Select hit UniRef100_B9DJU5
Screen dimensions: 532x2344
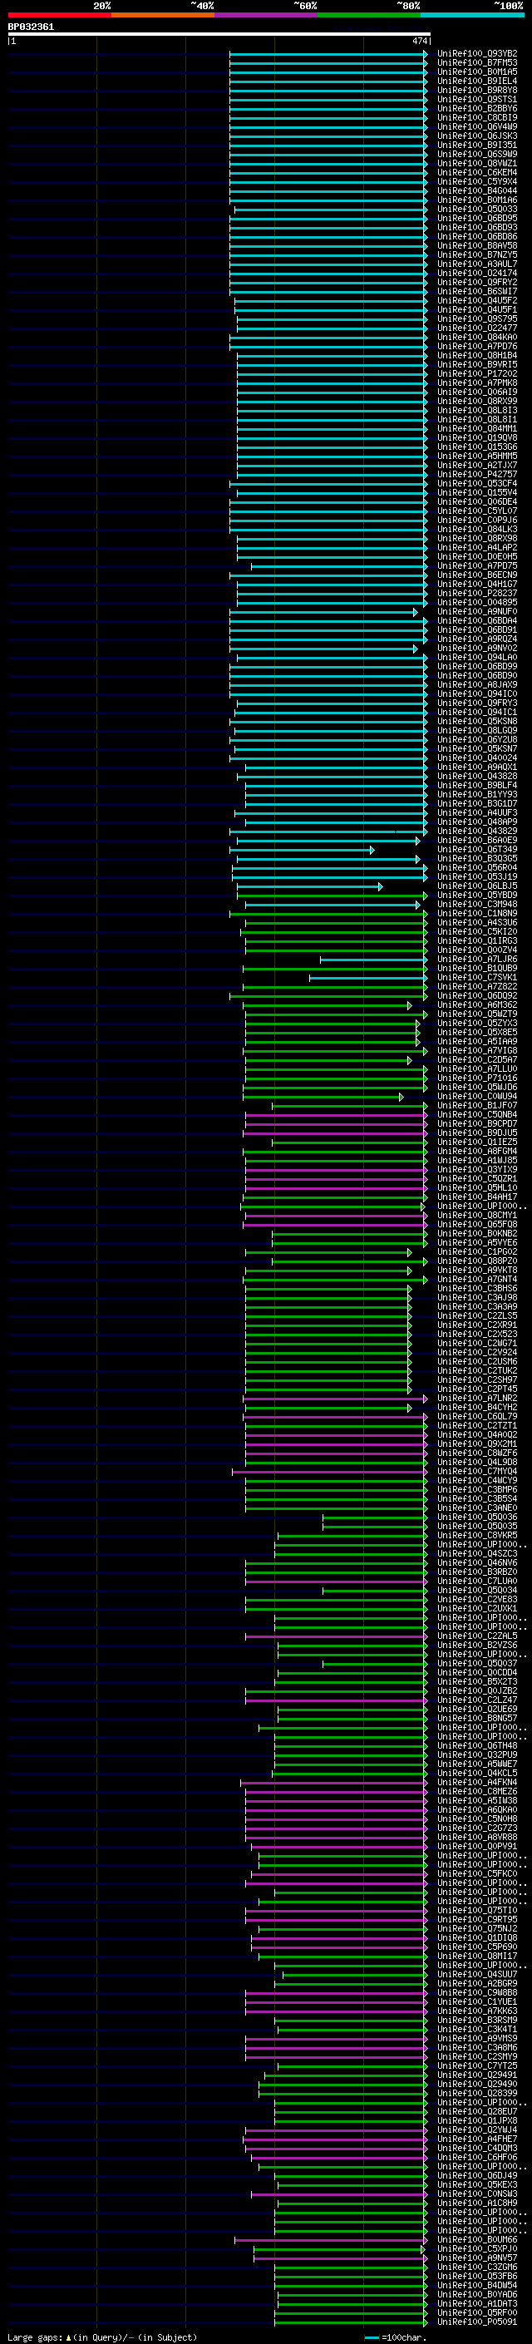point(476,1133)
